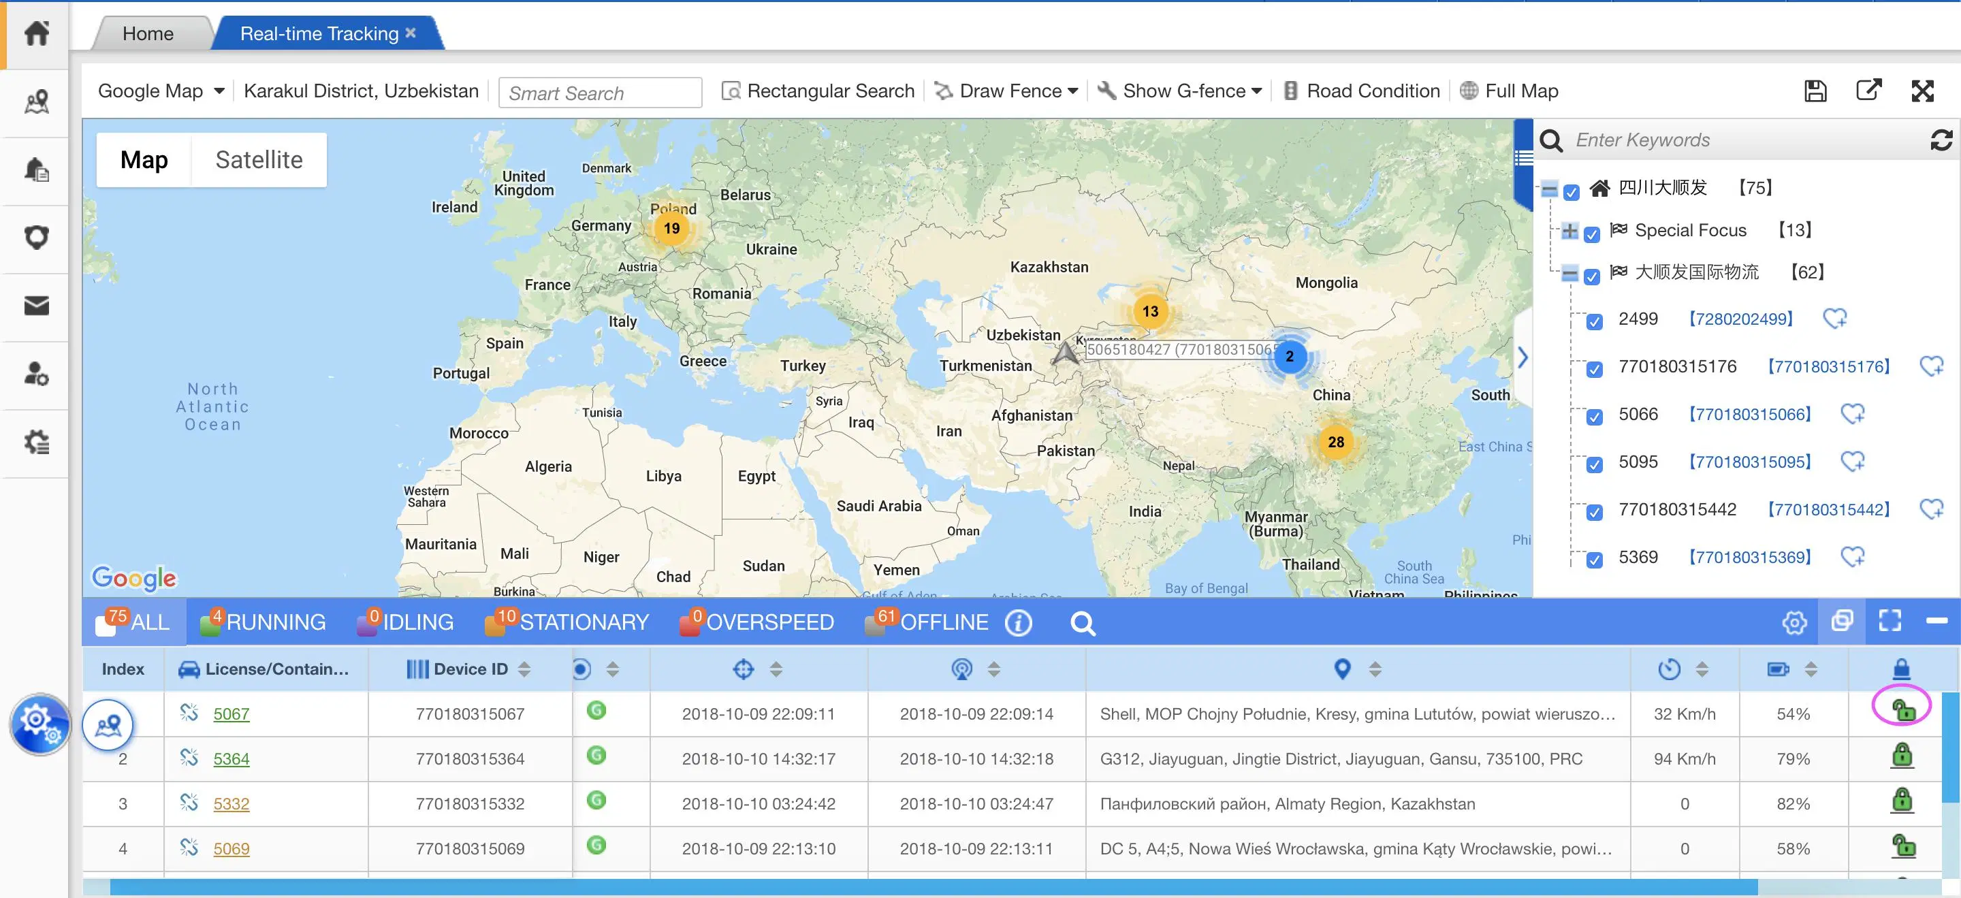Click the save icon in map toolbar
1961x898 pixels.
[x=1815, y=91]
